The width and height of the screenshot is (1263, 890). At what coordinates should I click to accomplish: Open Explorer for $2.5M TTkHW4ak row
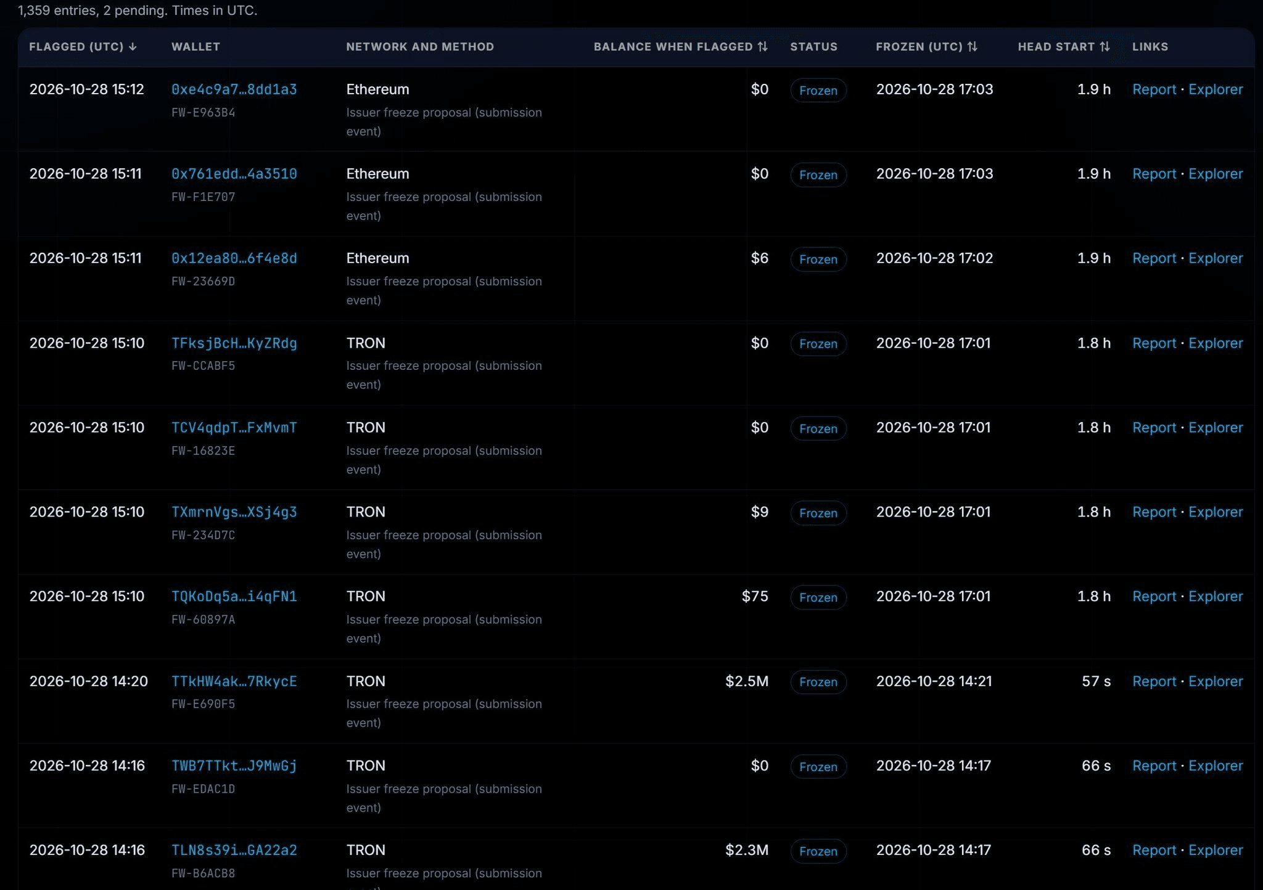(x=1216, y=682)
